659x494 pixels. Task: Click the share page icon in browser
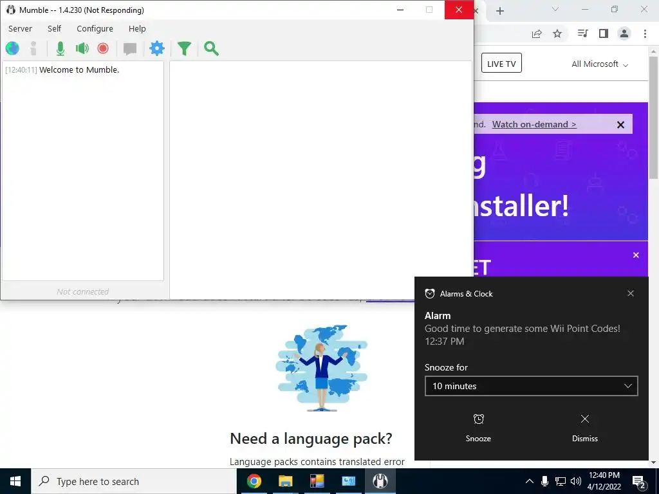537,33
